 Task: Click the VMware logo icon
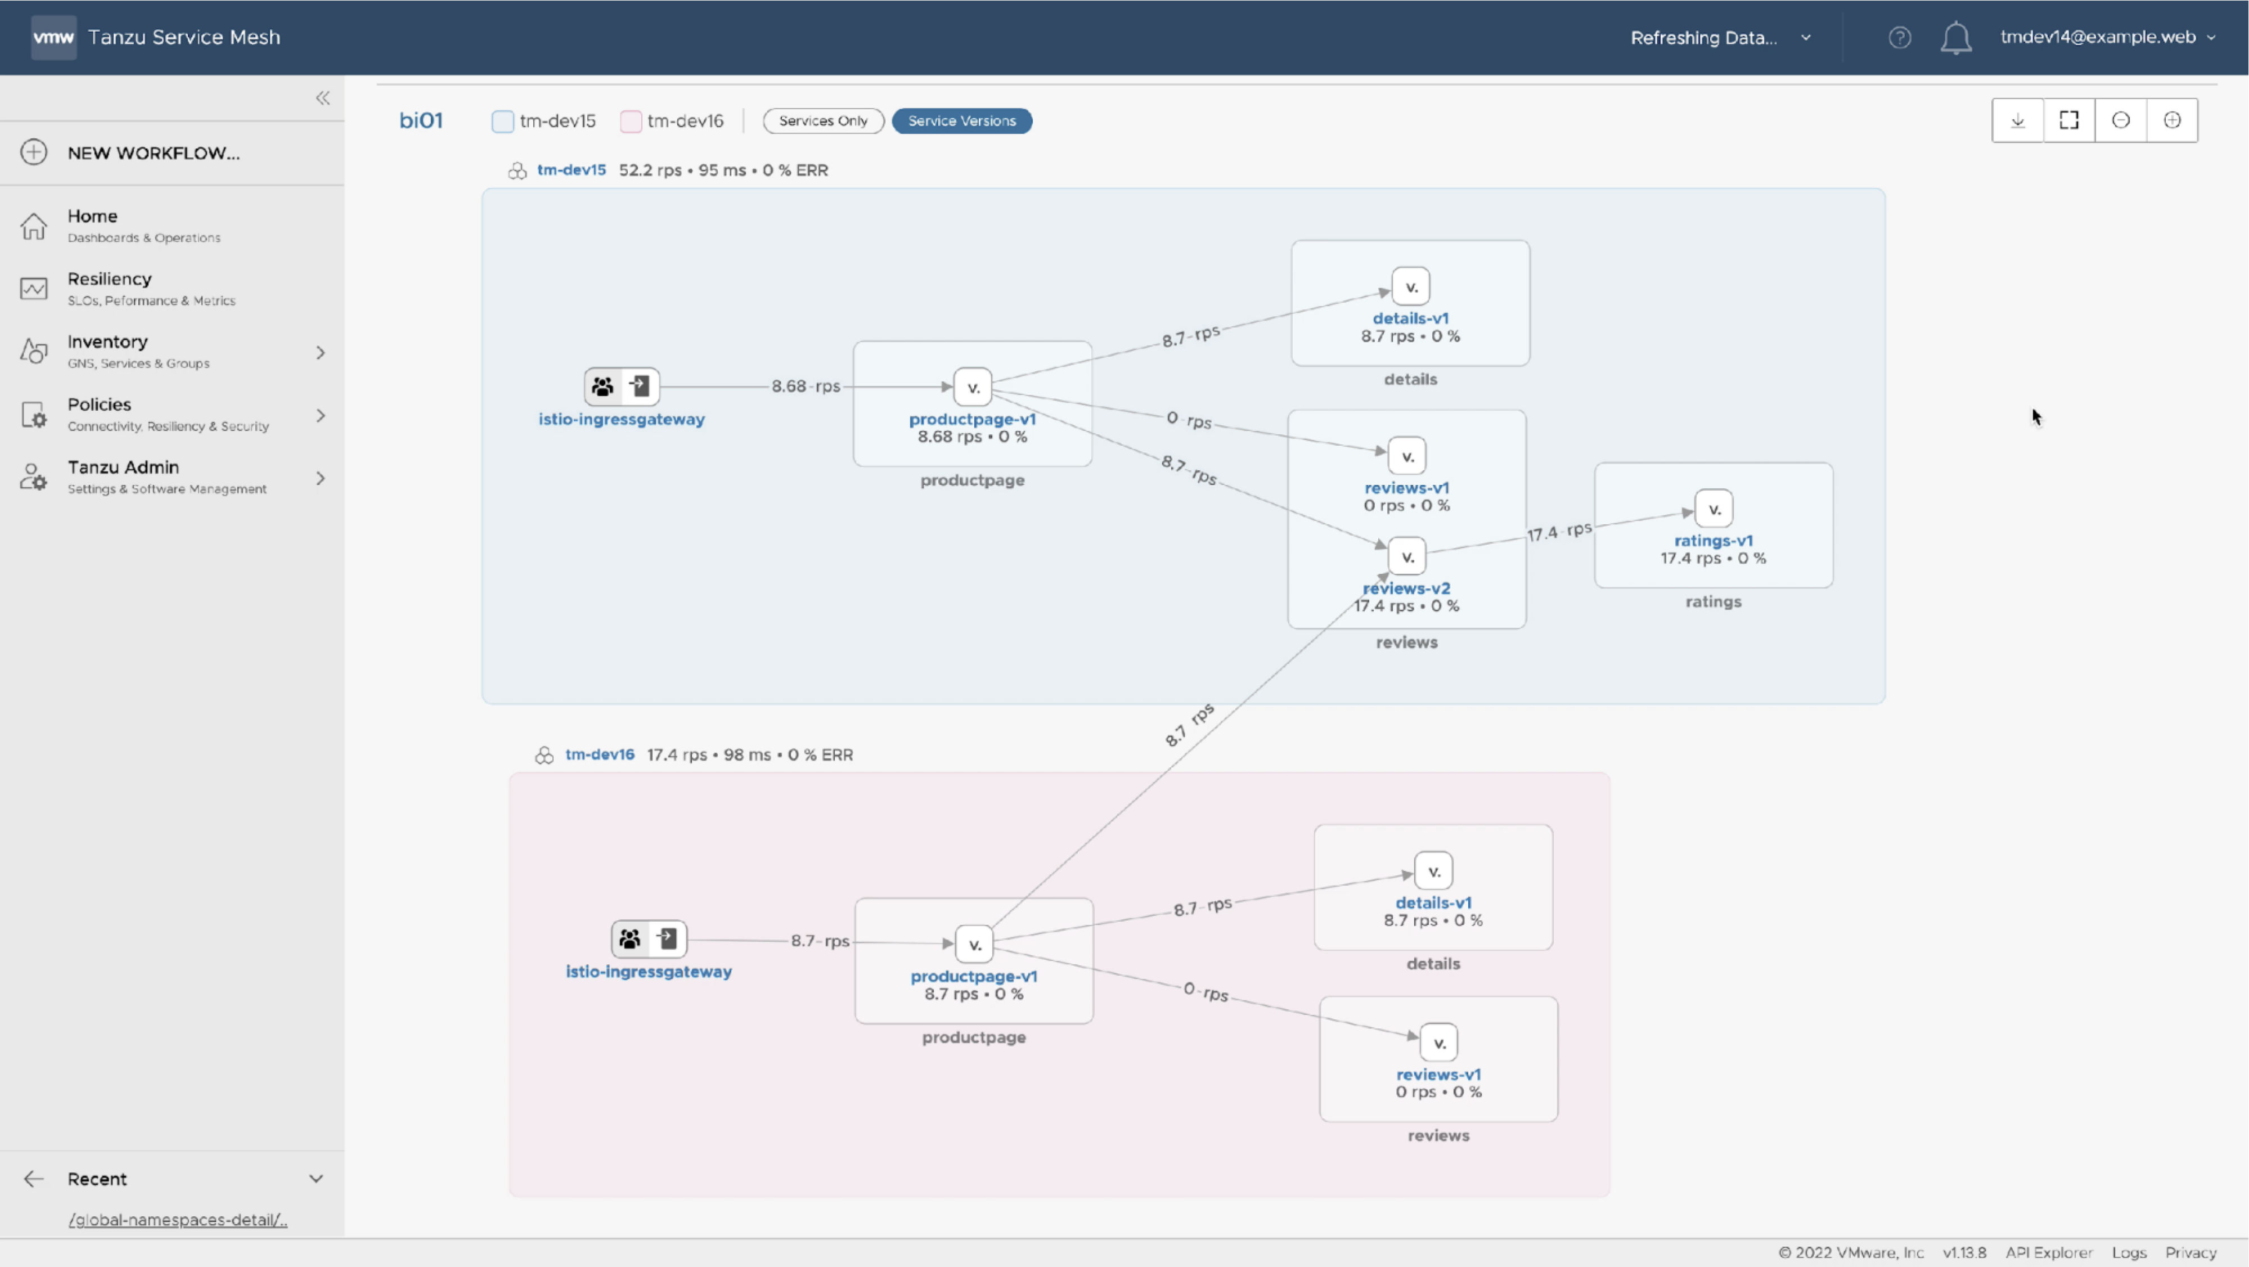[x=53, y=37]
